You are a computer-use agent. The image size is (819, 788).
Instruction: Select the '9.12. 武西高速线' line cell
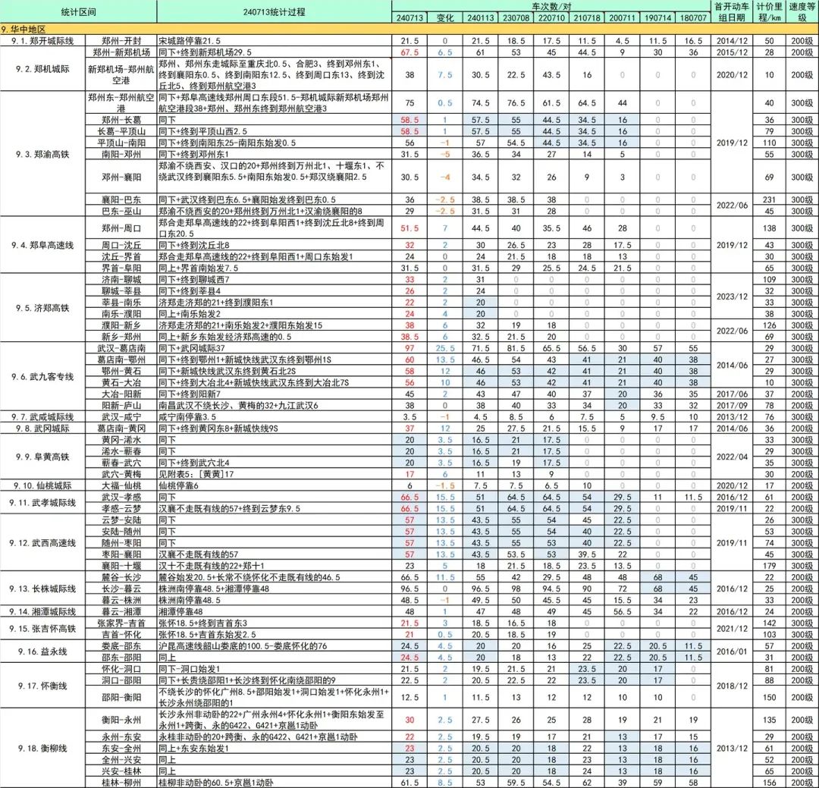42,543
